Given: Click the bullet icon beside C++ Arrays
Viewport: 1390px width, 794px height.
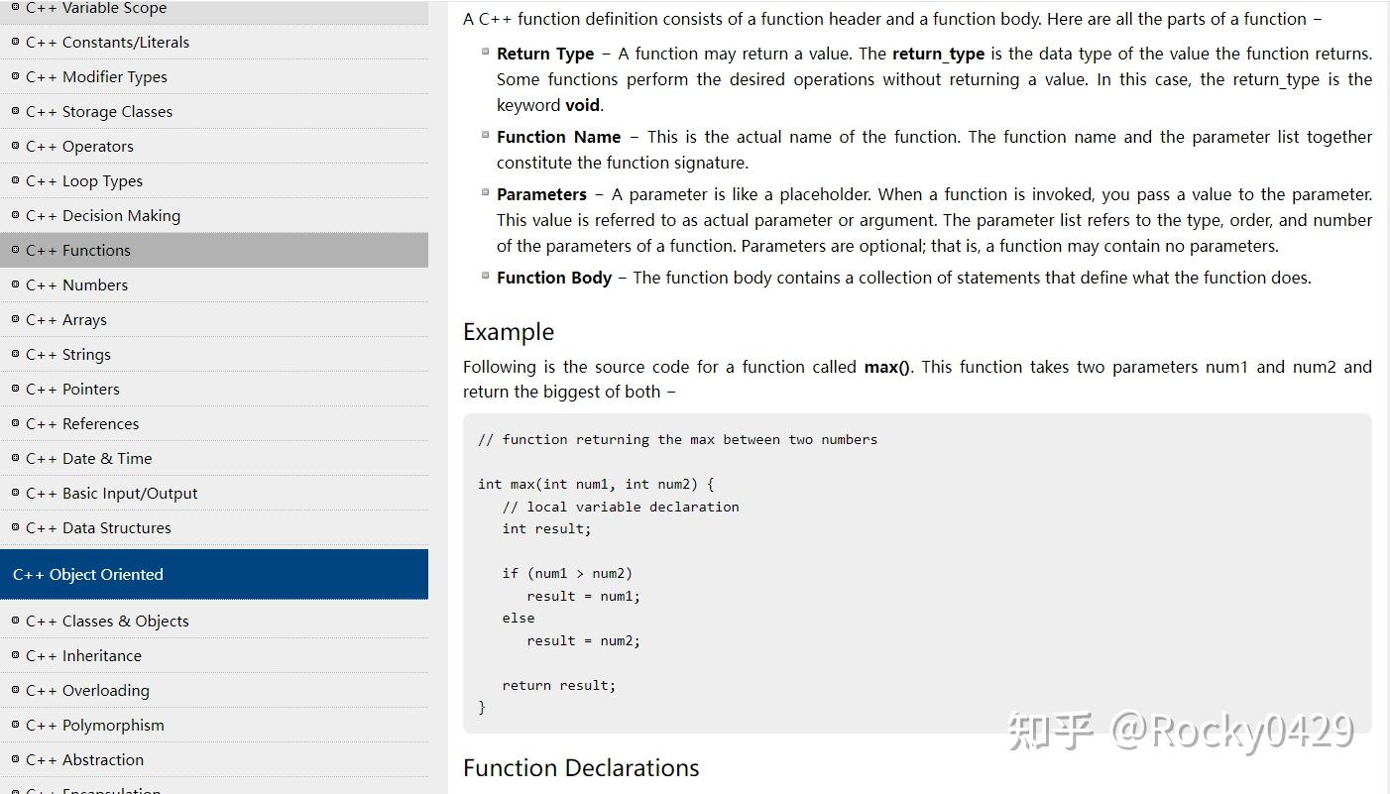Looking at the screenshot, I should 15,319.
